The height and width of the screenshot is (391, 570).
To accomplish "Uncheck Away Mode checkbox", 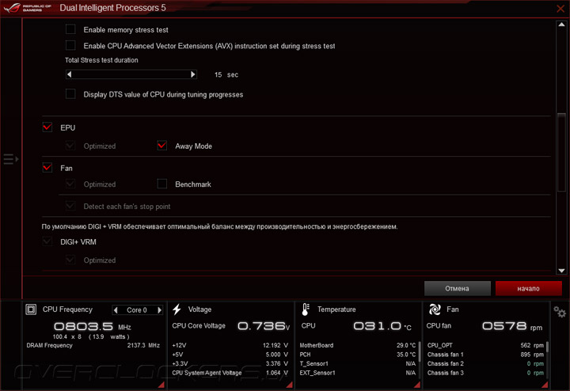I will click(162, 146).
